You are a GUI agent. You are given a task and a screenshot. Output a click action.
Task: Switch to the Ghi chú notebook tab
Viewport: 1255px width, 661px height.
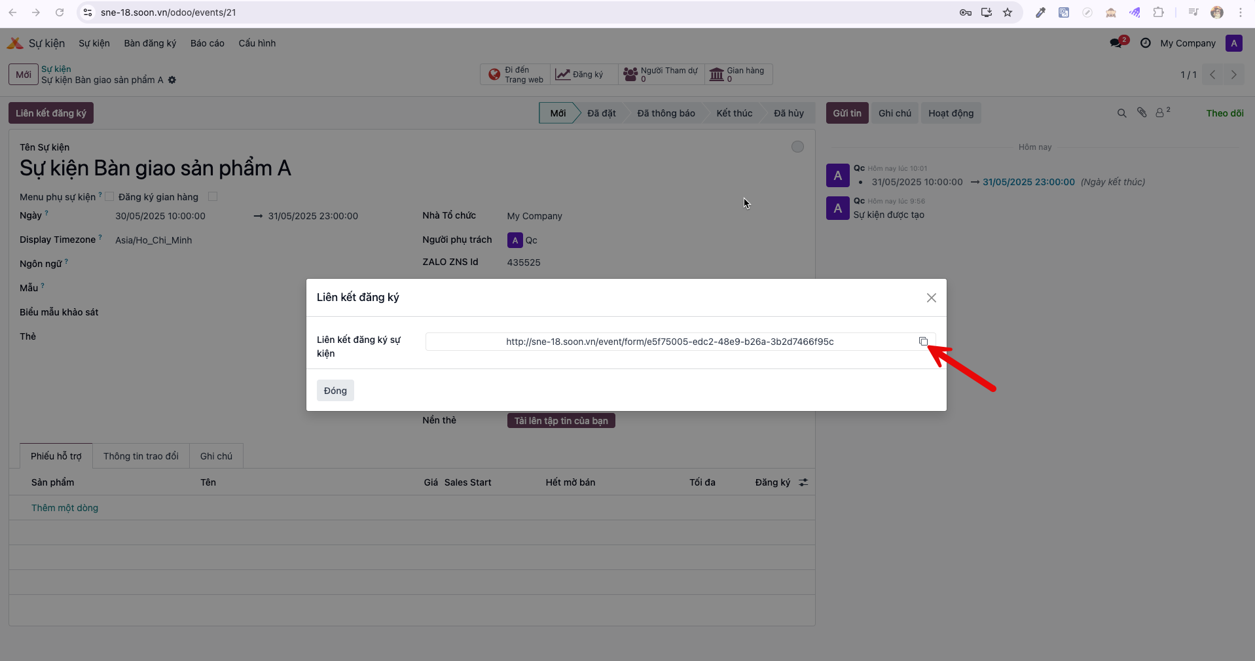tap(216, 456)
